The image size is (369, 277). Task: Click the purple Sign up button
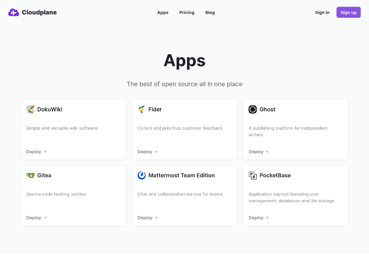349,12
